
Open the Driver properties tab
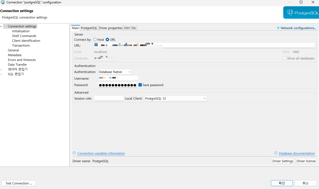tap(111, 28)
